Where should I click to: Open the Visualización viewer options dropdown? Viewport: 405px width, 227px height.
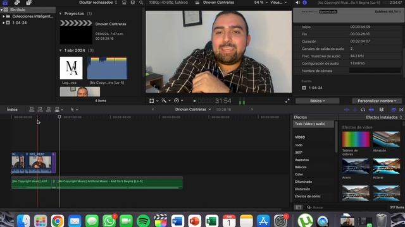pos(278,3)
